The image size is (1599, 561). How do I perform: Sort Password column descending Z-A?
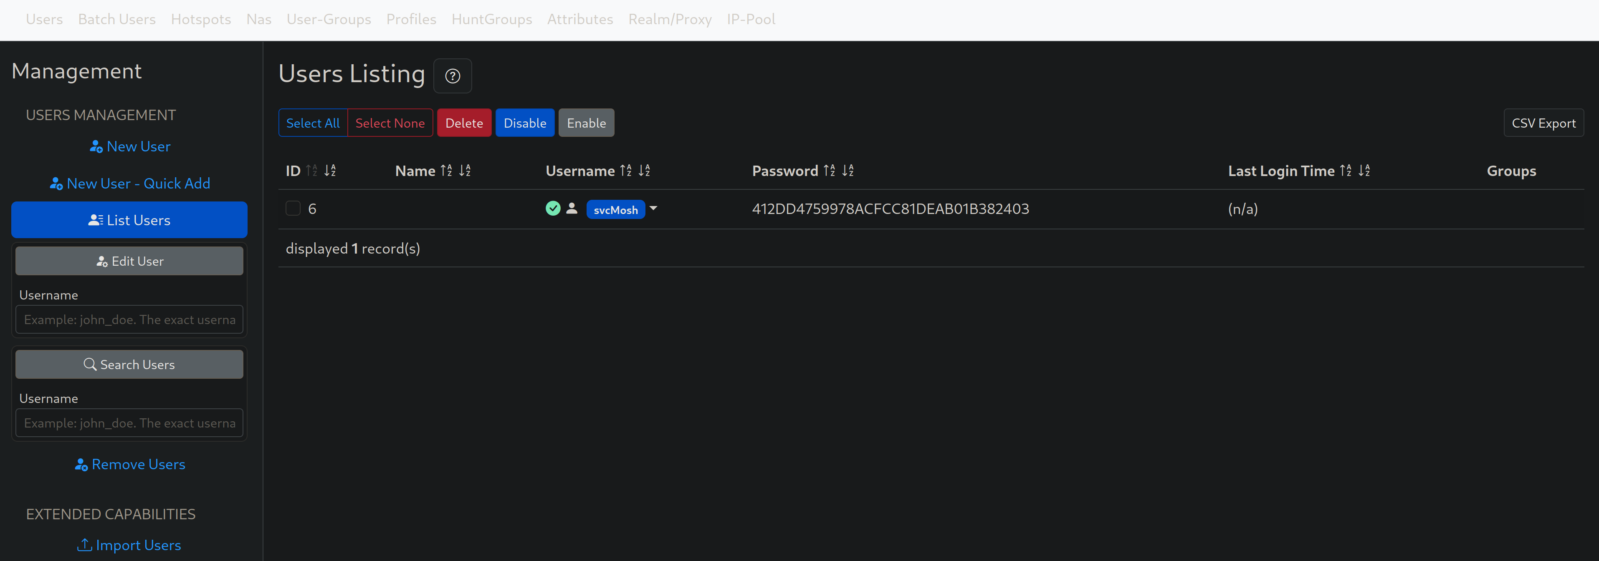click(847, 170)
